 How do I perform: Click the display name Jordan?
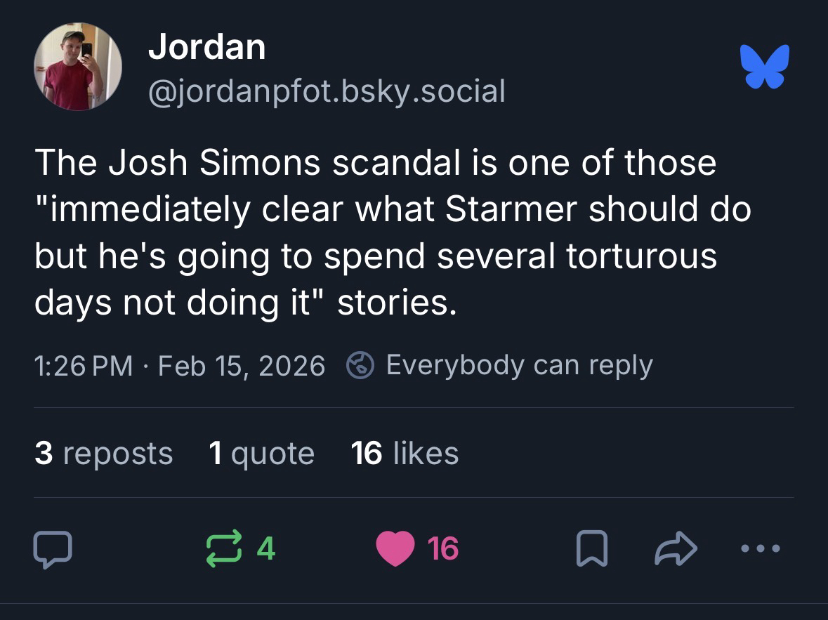tap(206, 48)
